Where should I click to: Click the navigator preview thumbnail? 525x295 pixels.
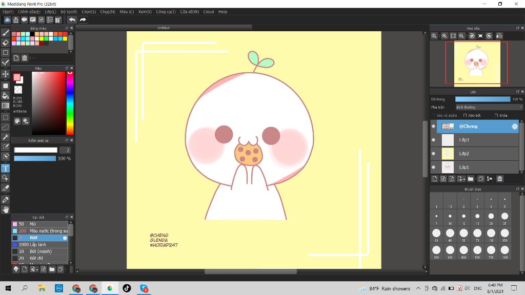(477, 64)
